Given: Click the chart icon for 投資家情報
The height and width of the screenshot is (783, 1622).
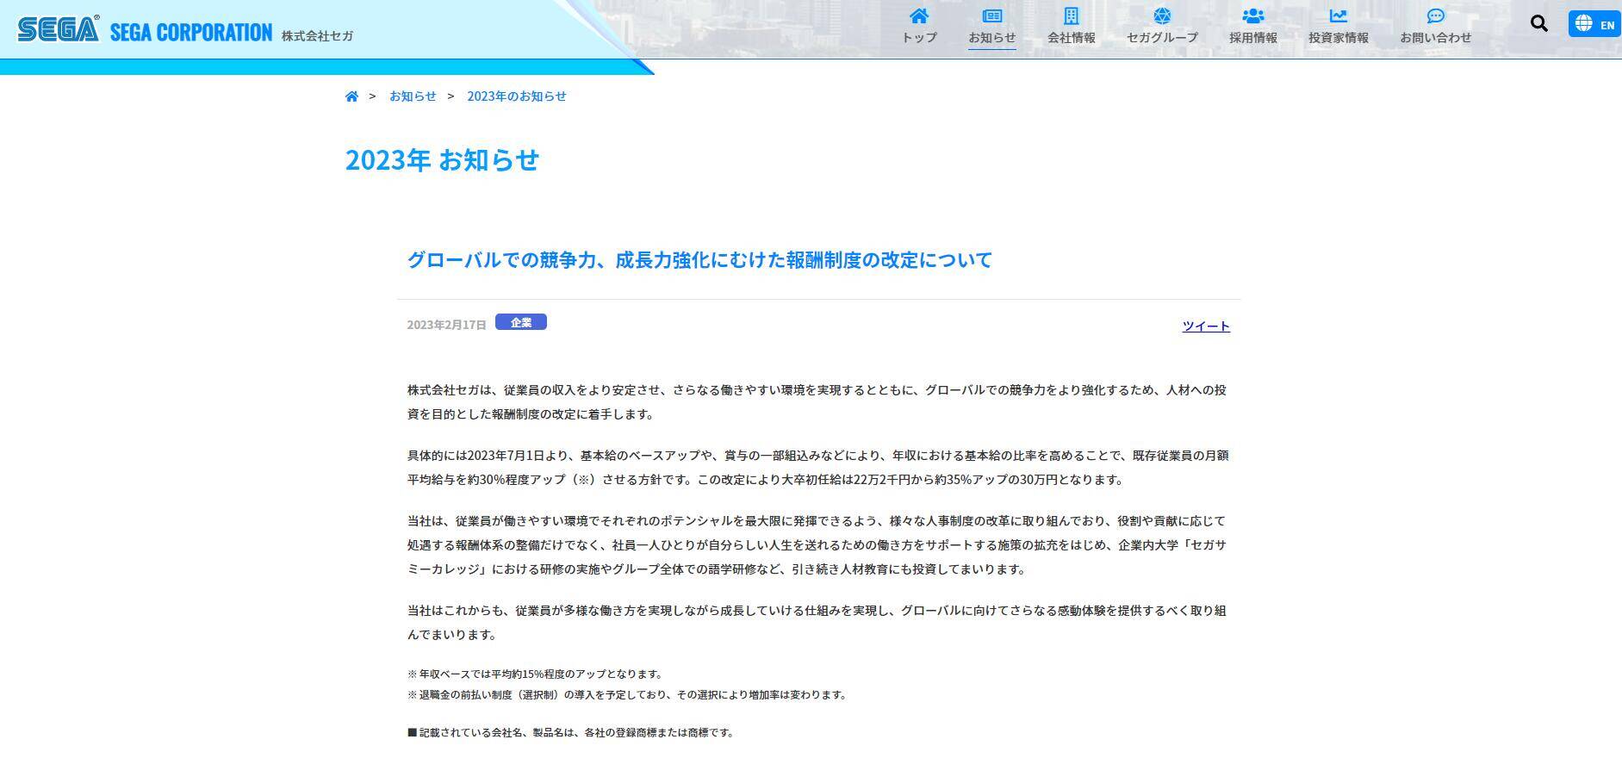Looking at the screenshot, I should pyautogui.click(x=1338, y=16).
